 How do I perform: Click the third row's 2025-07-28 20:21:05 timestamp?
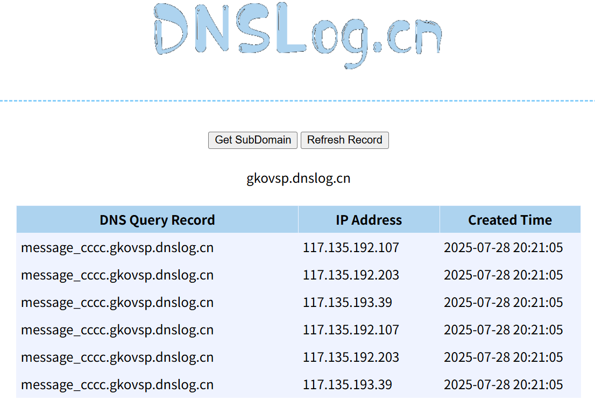504,303
